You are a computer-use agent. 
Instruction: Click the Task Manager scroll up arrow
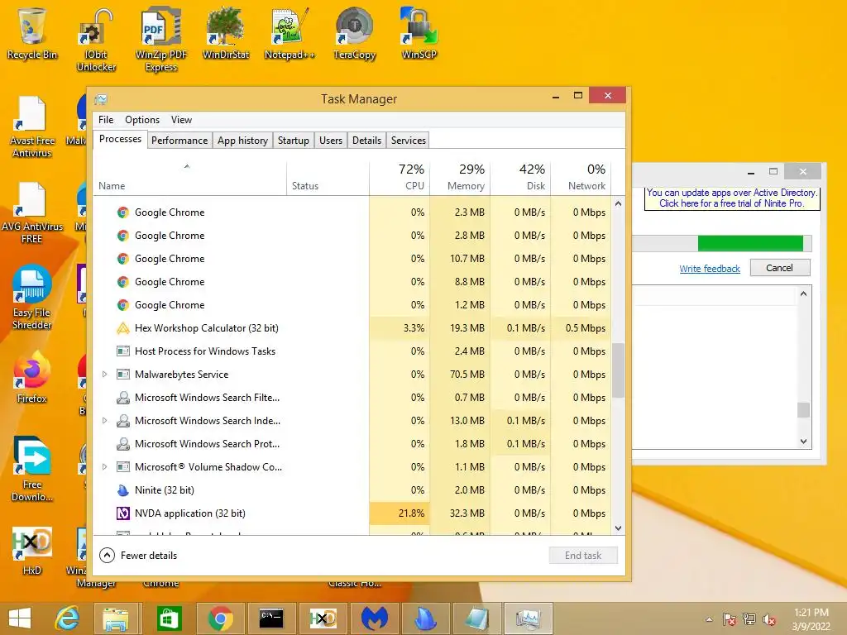619,203
